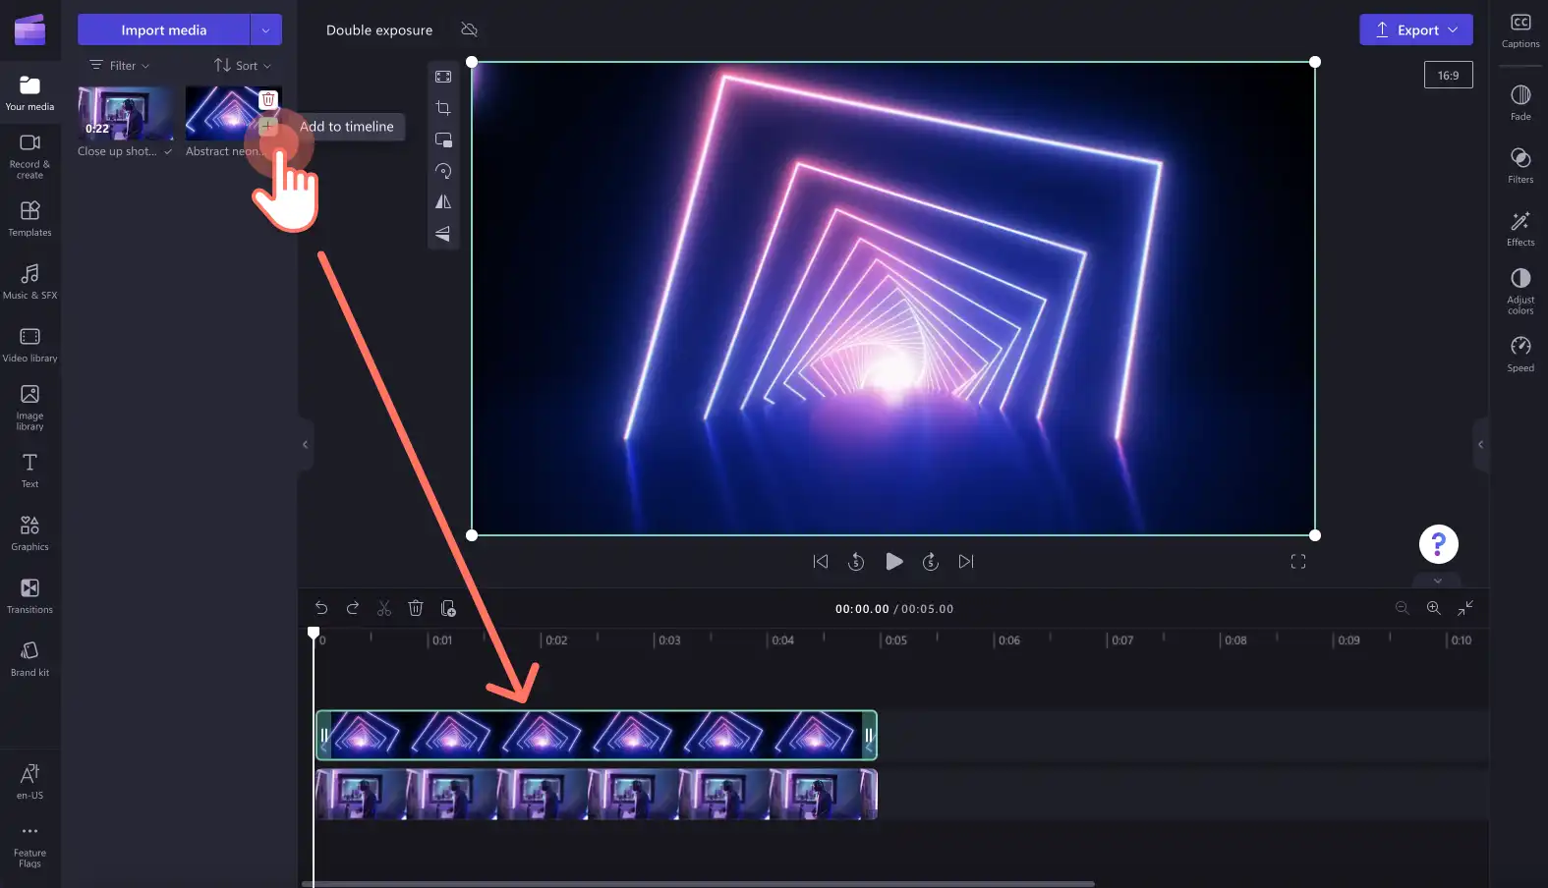Open the Your media tab
The image size is (1548, 888).
[29, 94]
